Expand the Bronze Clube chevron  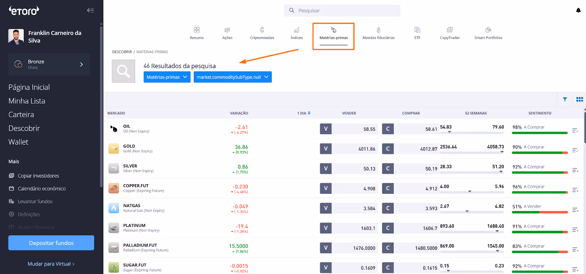pos(81,64)
